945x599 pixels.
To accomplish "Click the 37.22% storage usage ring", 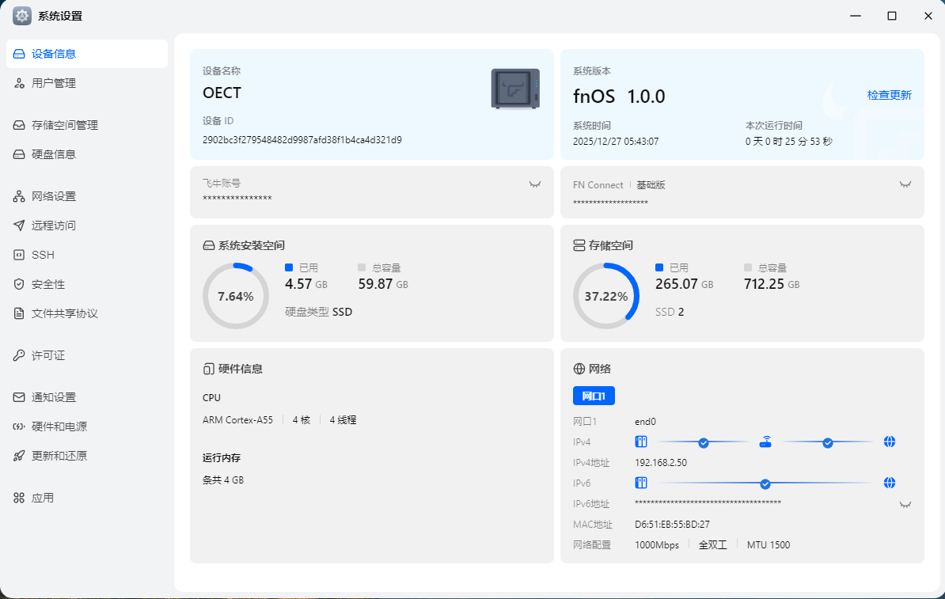I will tap(606, 296).
